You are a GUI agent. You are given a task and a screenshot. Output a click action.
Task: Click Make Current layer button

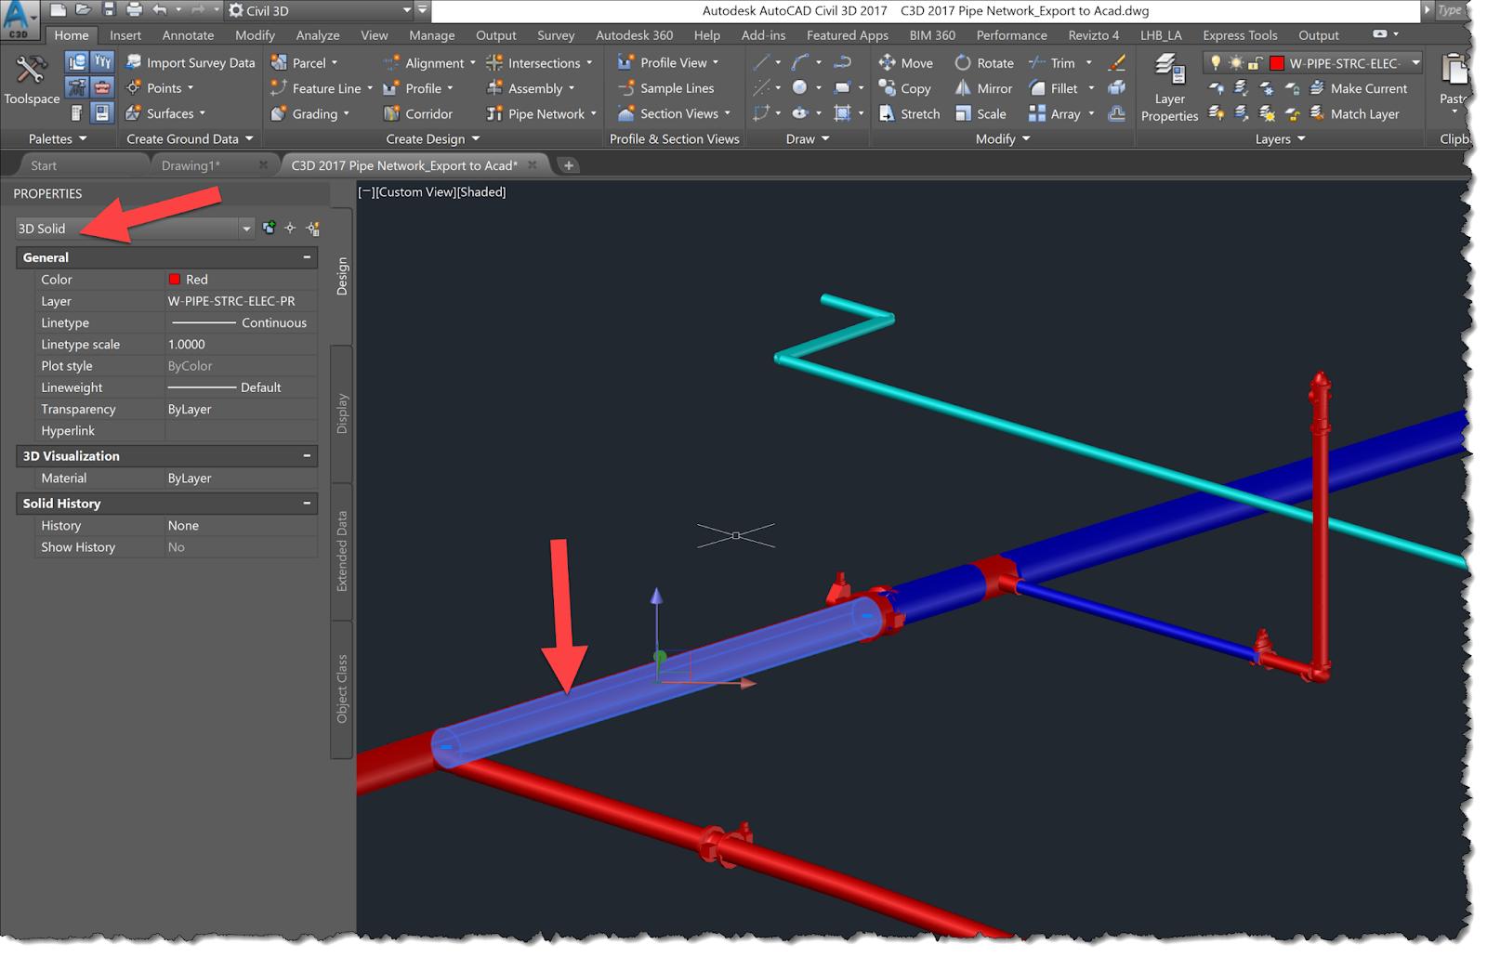coord(1358,88)
